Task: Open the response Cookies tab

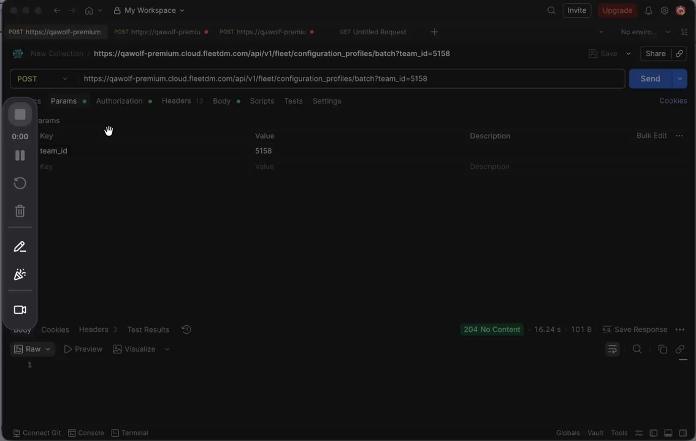Action: tap(55, 330)
